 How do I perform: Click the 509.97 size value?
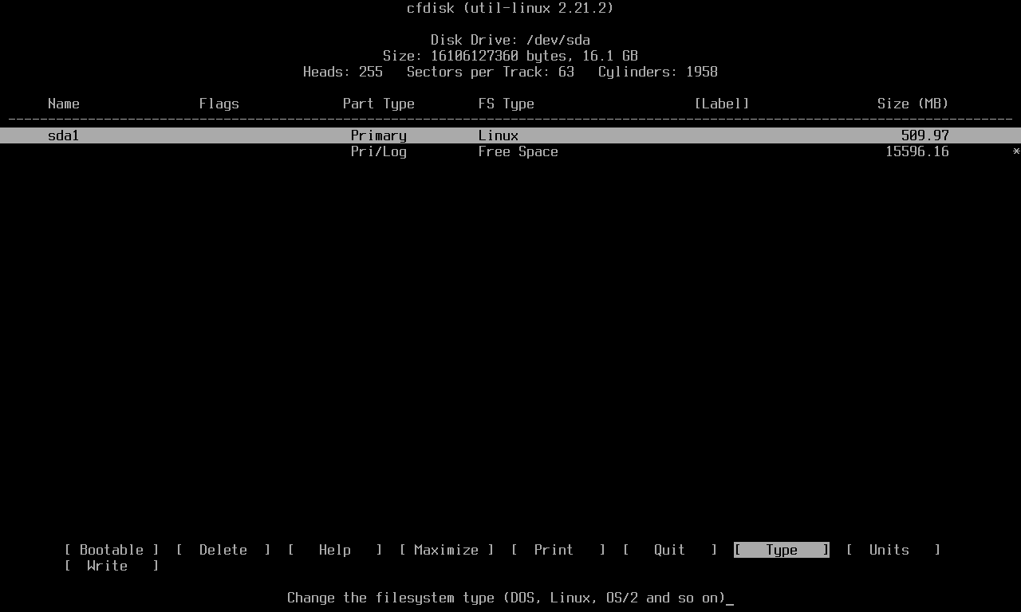925,135
